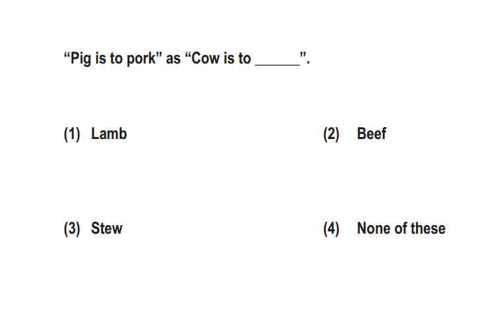Choose Beef as the answer

[372, 134]
